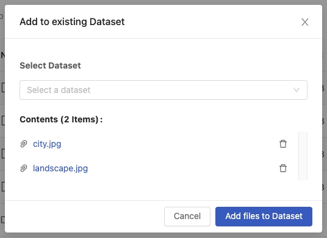Confirm with Add files to Dataset button

(x=264, y=217)
